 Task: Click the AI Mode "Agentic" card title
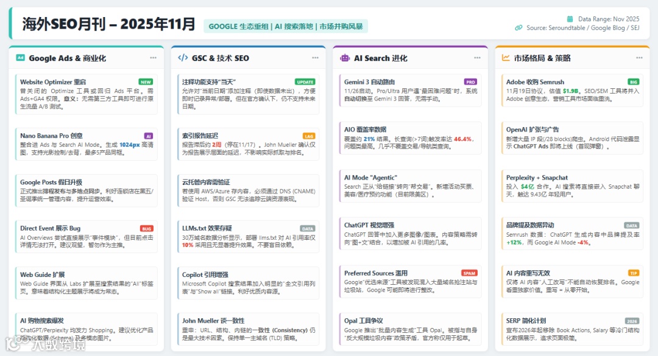[370, 178]
